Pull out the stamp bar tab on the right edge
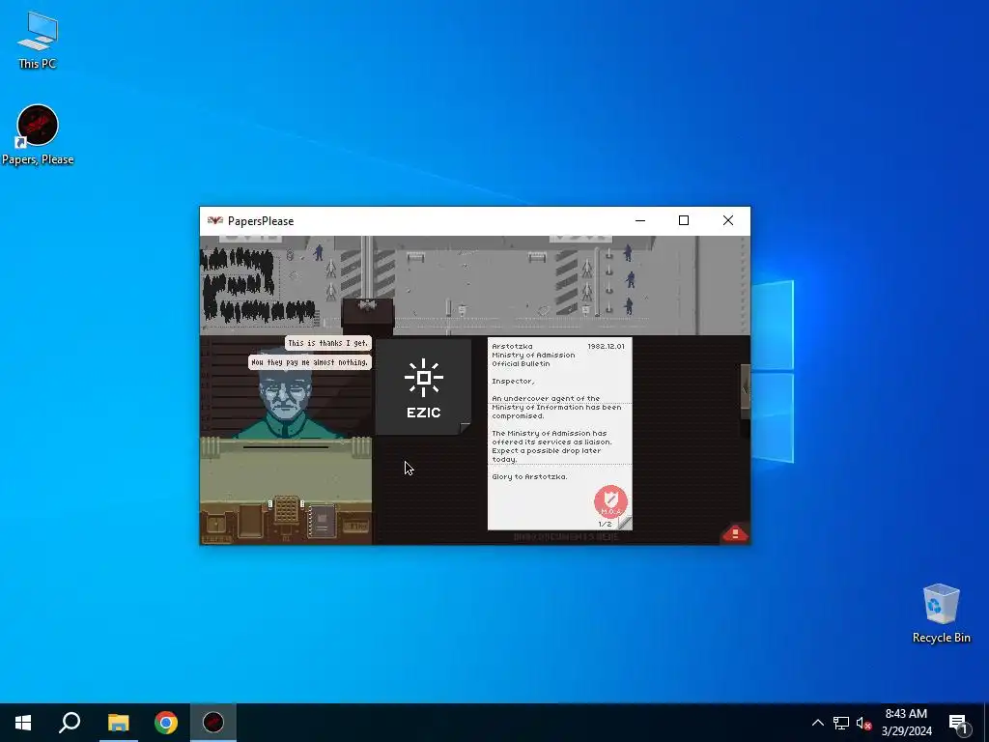 (x=745, y=391)
